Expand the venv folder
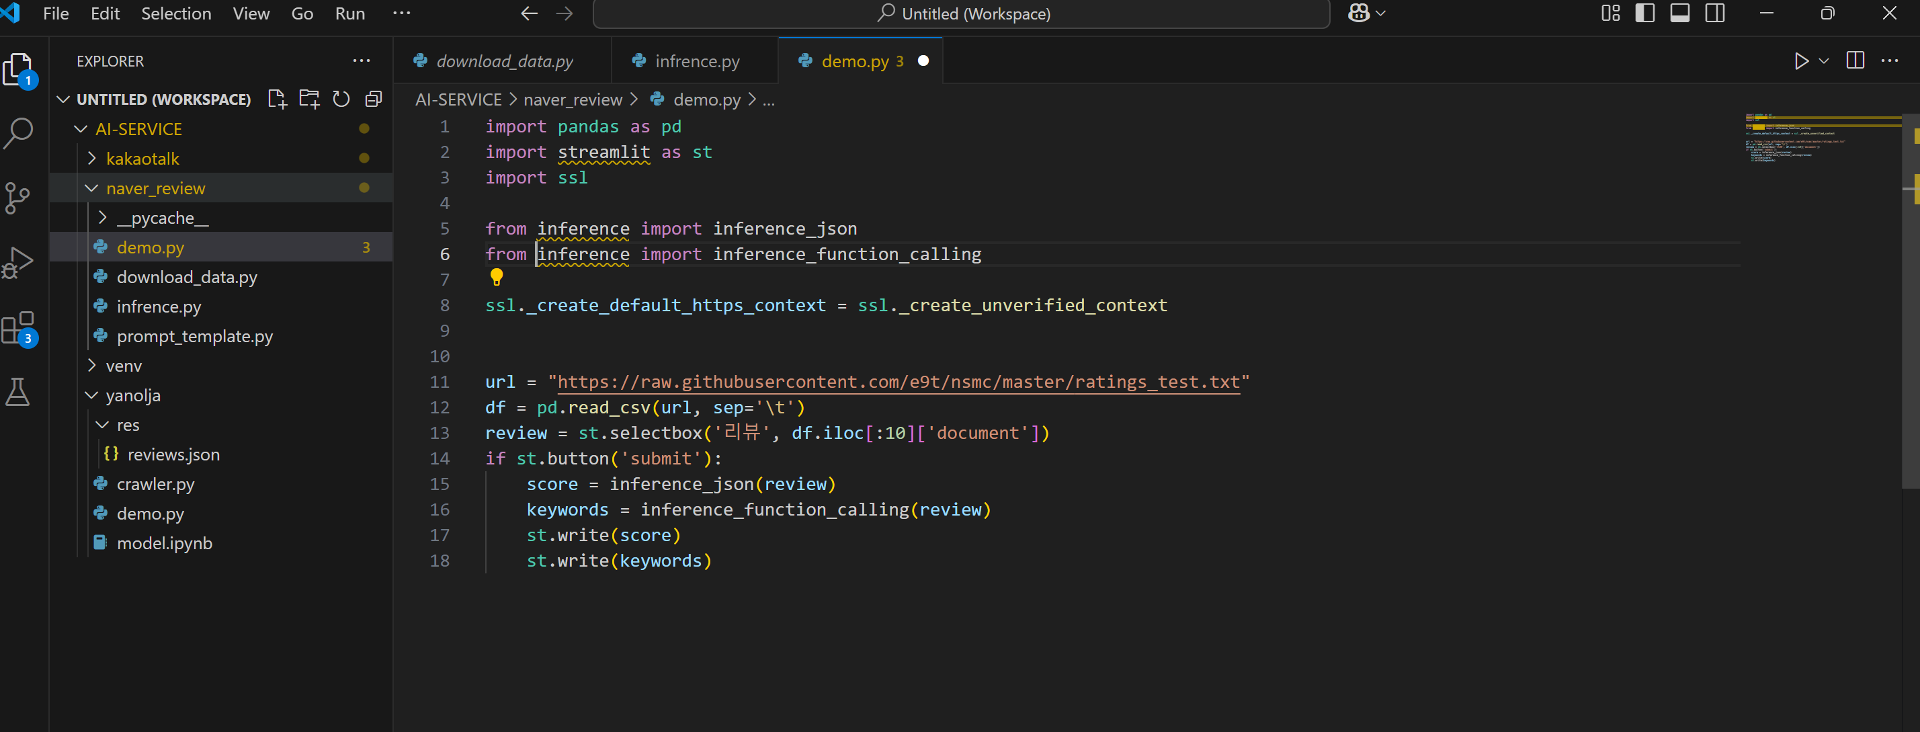Image resolution: width=1920 pixels, height=732 pixels. (124, 366)
